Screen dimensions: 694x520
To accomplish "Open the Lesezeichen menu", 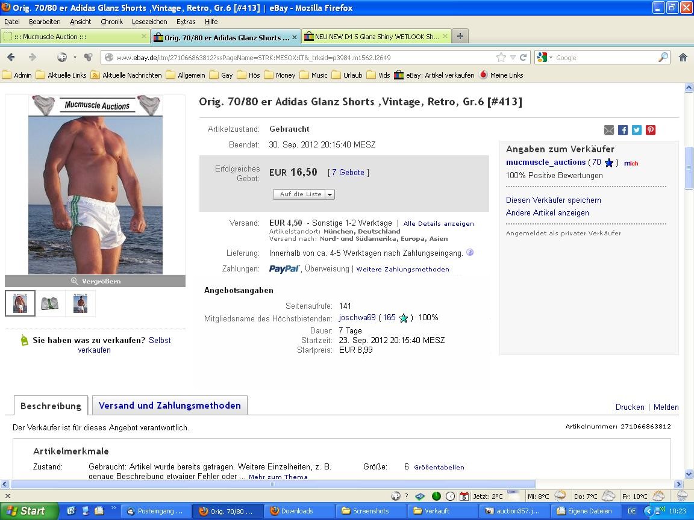I will click(x=149, y=22).
